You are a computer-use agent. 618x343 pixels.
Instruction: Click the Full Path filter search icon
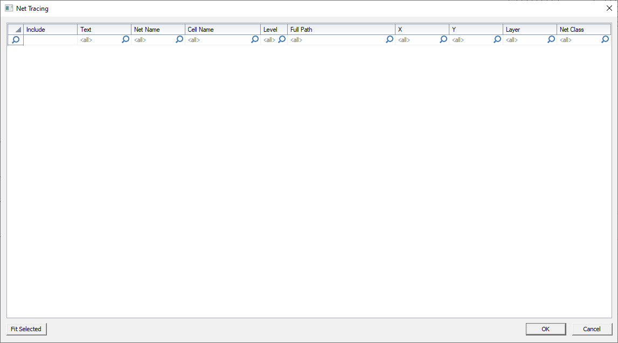pyautogui.click(x=389, y=39)
